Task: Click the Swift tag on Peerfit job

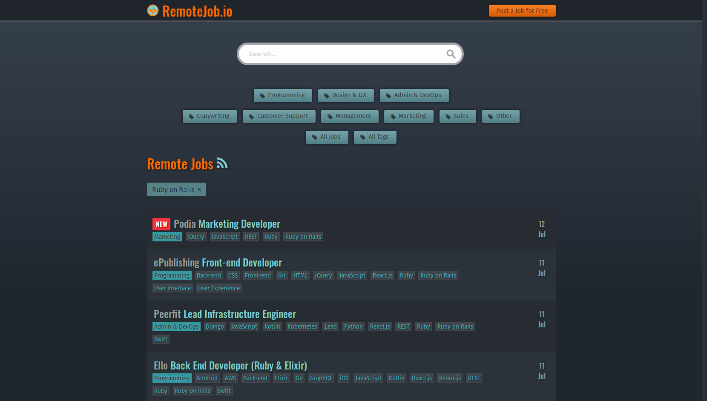Action: 161,339
